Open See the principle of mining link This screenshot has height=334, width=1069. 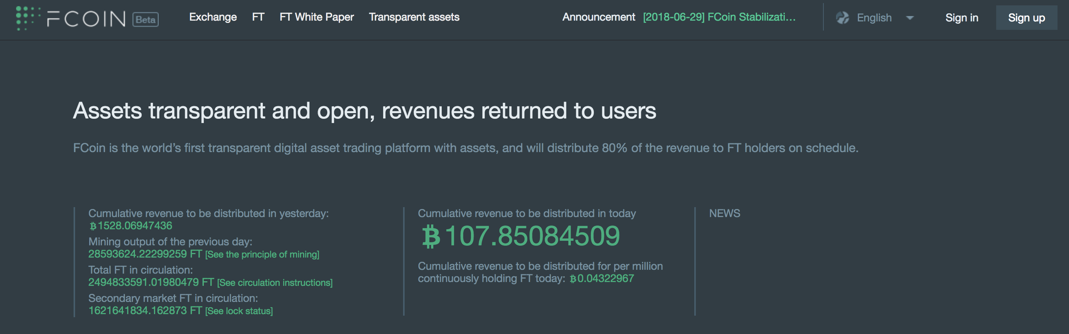coord(262,255)
